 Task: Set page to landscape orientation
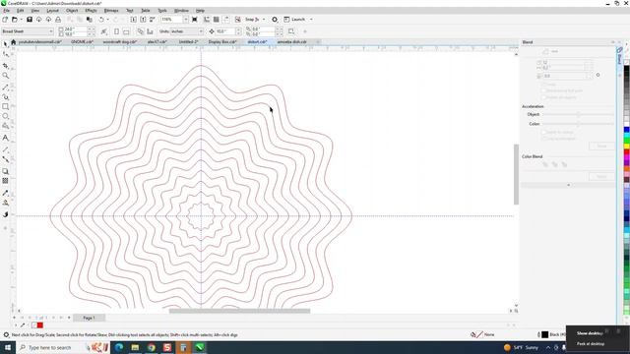[126, 31]
